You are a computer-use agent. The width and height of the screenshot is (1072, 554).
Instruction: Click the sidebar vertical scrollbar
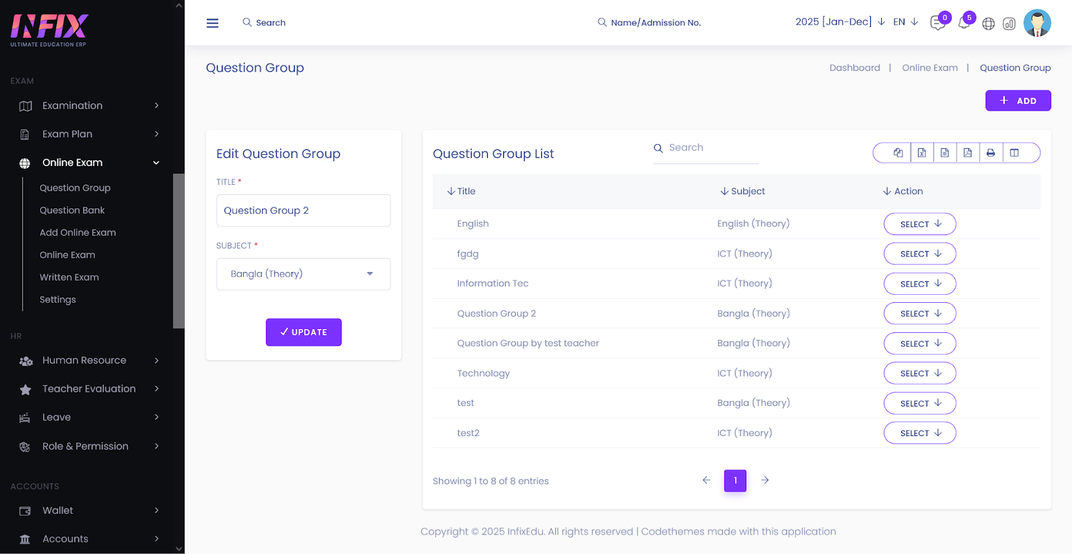[x=178, y=251]
